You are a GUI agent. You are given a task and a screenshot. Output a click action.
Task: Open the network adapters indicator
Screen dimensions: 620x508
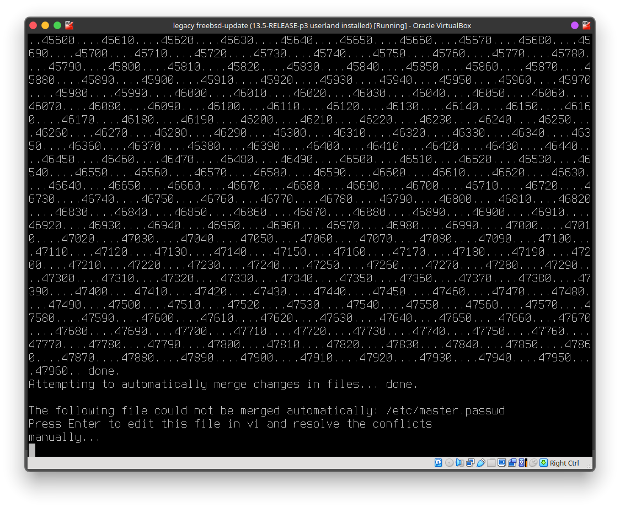[x=471, y=463]
